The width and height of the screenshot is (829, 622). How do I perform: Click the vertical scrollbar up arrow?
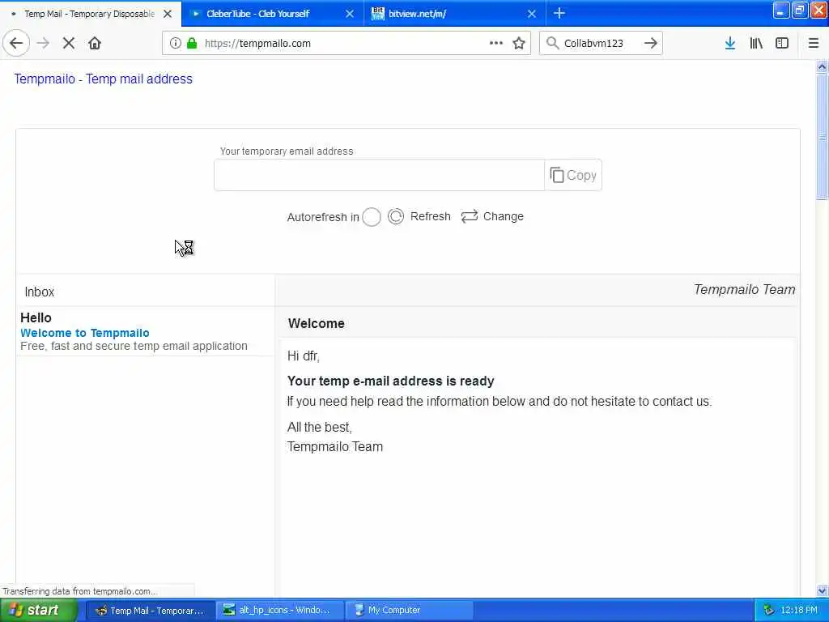(822, 66)
